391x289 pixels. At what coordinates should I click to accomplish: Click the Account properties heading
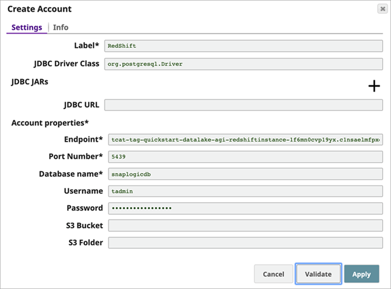coord(50,123)
